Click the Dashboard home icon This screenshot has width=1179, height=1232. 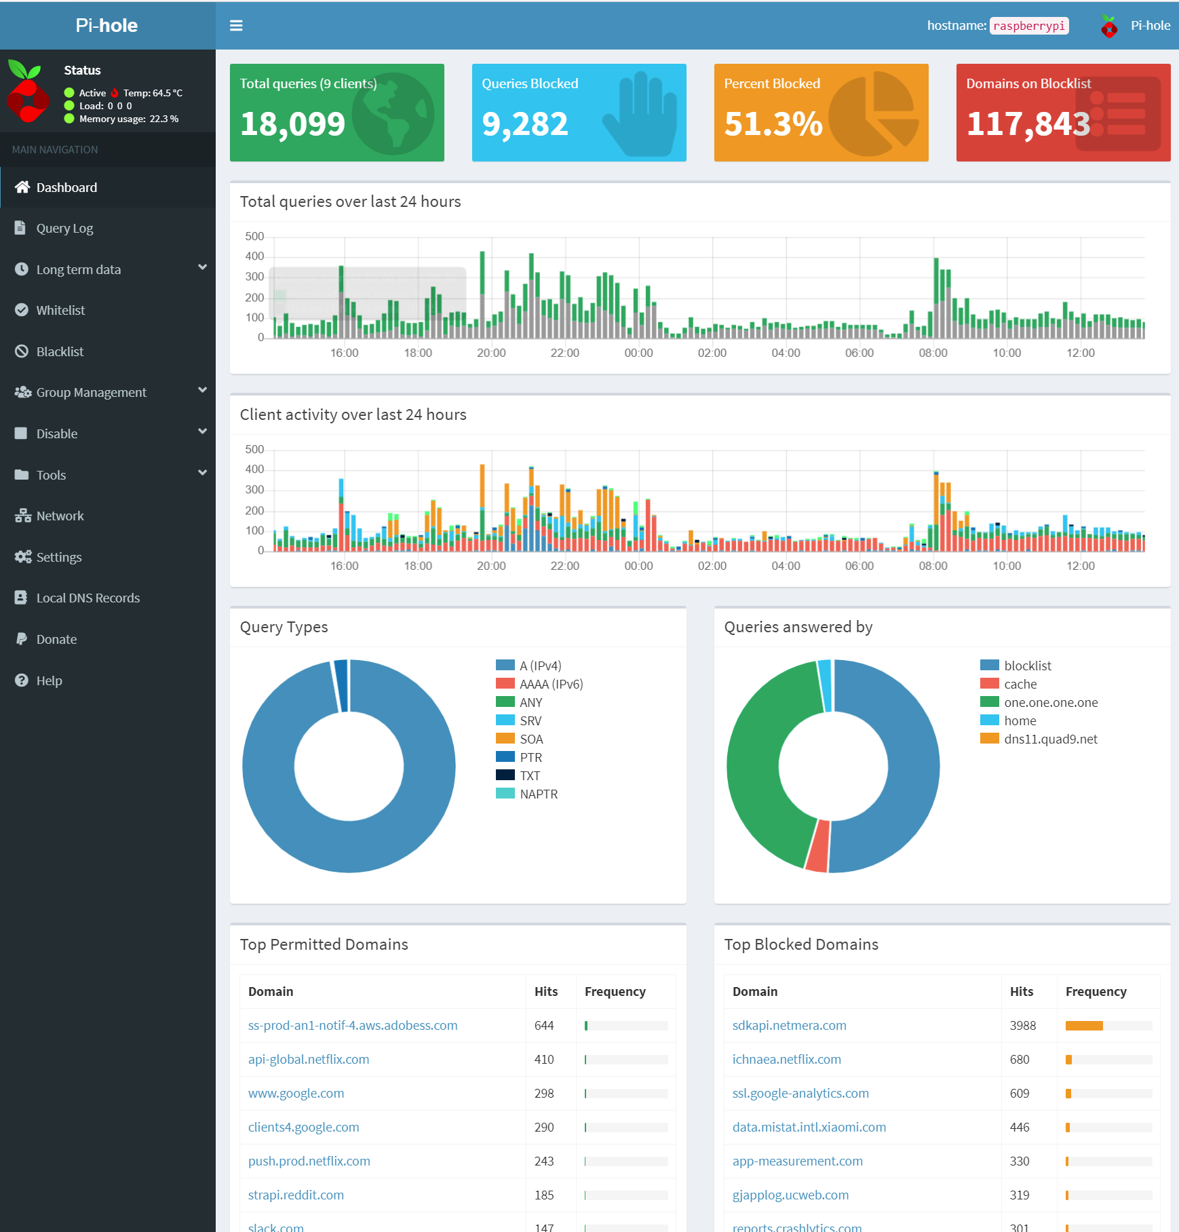coord(22,187)
